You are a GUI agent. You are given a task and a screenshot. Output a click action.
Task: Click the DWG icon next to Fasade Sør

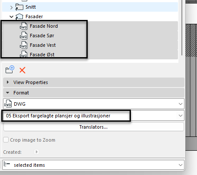[x=23, y=36]
